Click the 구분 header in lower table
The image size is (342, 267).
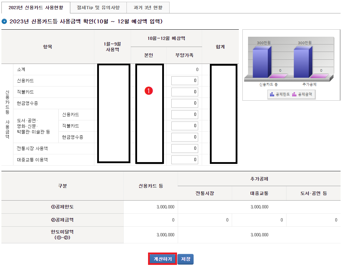(x=63, y=186)
